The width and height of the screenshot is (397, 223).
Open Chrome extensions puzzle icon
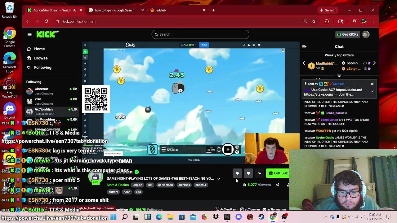point(327,21)
